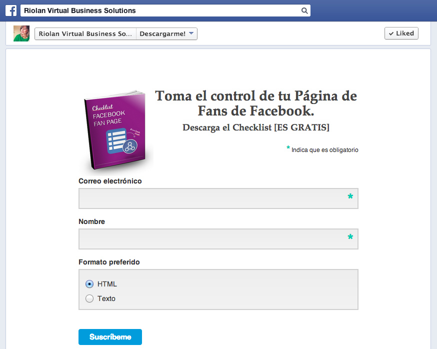Click the Checklist Facebook Fan Page ebook image
Viewport: 437px width, 349px height.
(116, 130)
